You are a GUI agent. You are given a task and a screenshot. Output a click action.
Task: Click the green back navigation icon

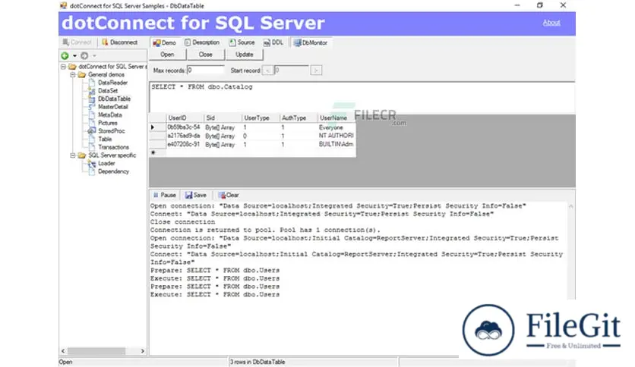(65, 55)
